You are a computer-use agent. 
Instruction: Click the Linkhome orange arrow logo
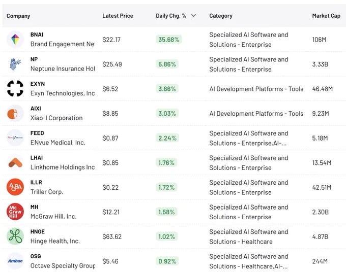15,162
